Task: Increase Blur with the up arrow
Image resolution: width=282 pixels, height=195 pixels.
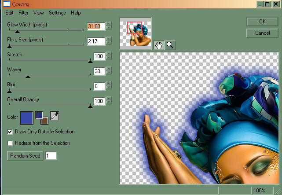Action: [109, 84]
